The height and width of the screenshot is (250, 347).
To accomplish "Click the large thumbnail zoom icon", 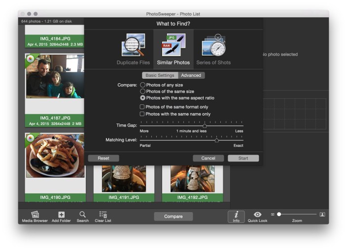I will [322, 214].
